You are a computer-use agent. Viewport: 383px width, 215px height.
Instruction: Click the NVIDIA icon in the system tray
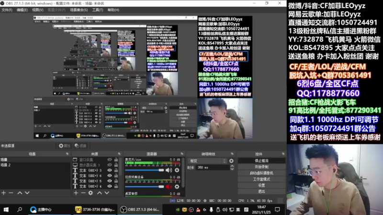click(178, 210)
